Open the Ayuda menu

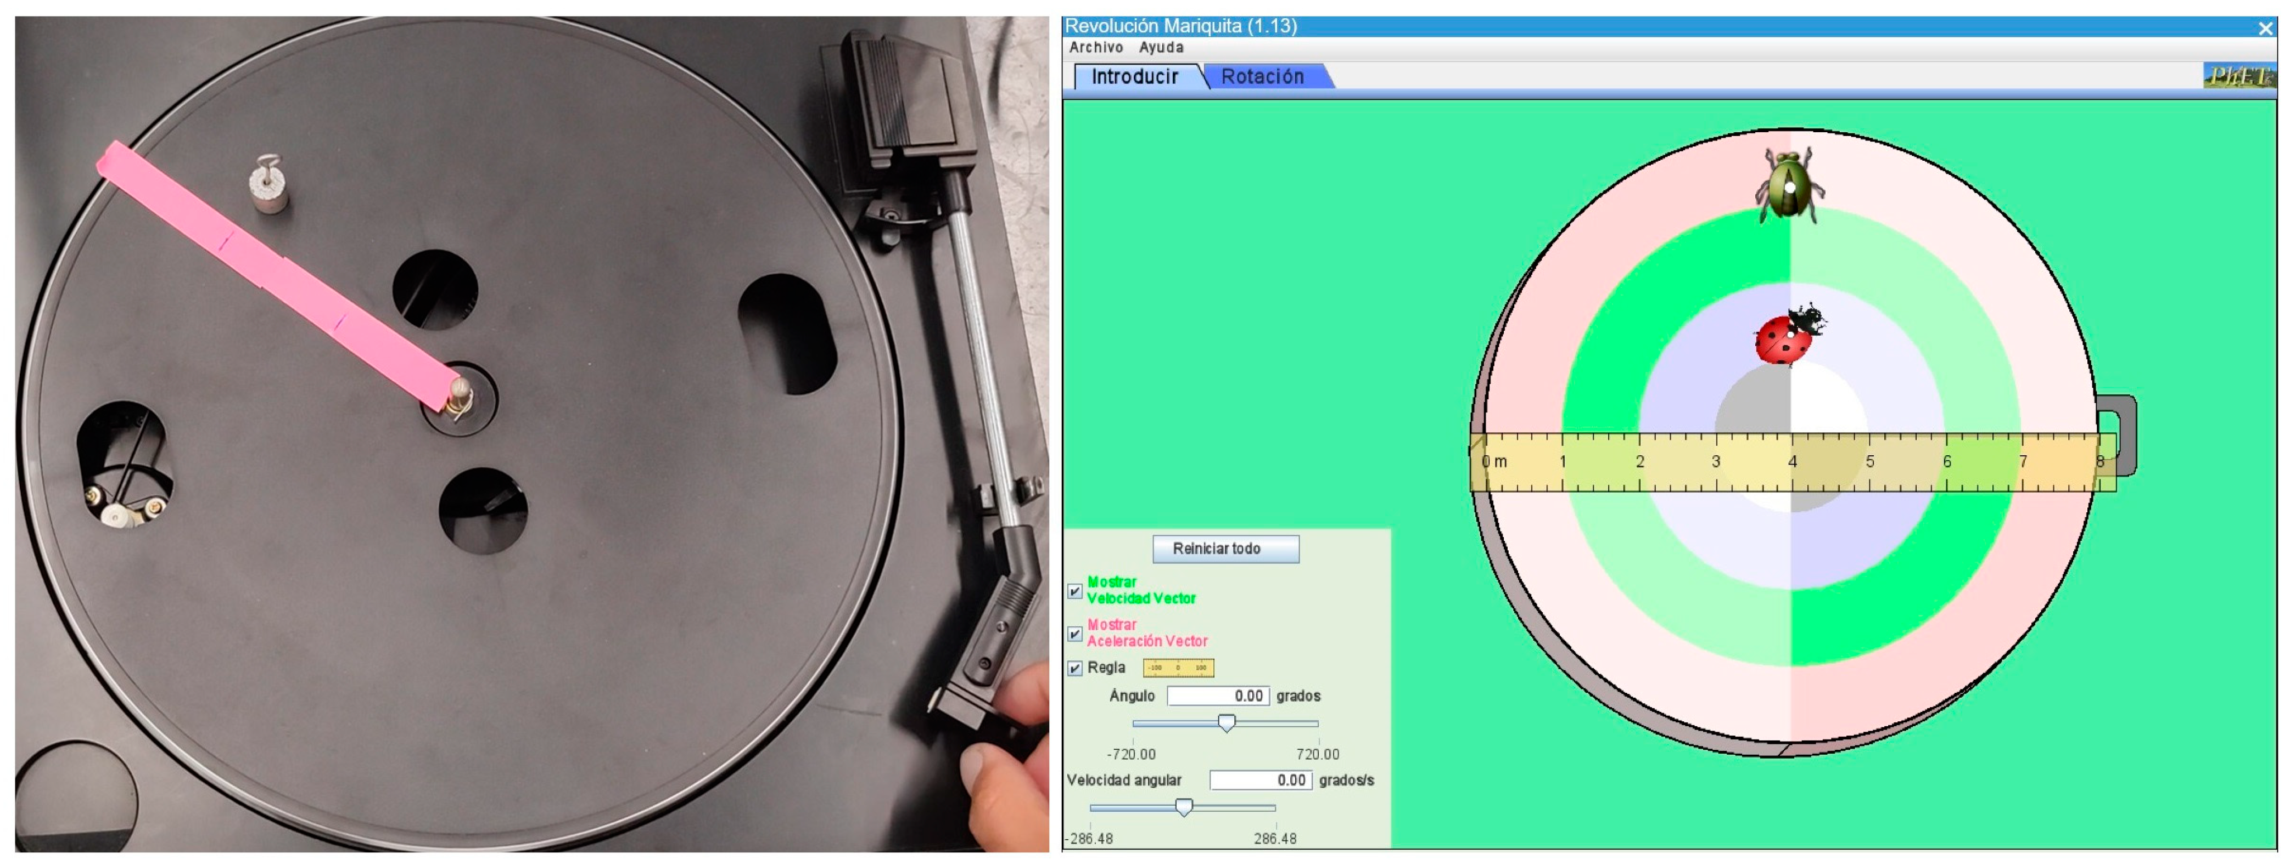1161,47
